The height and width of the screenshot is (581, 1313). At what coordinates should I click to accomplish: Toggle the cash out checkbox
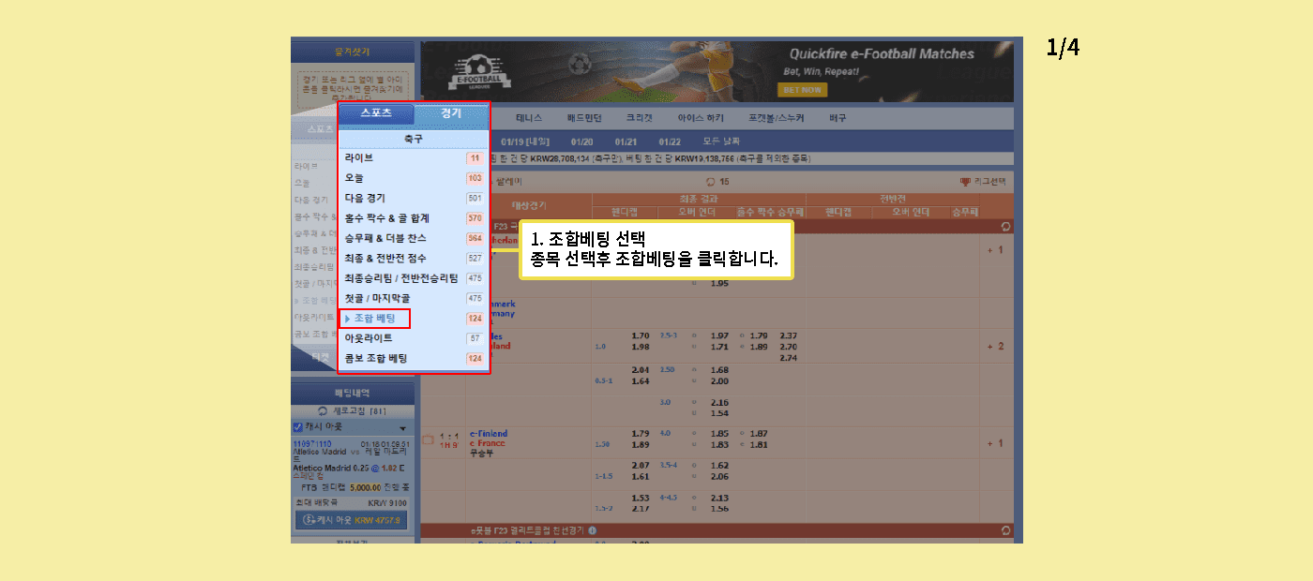298,427
